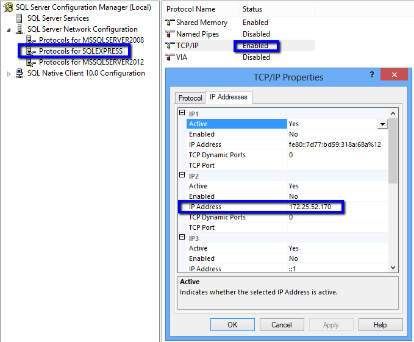Image resolution: width=414 pixels, height=342 pixels.
Task: Select SQL Server Configuration Manager (Local) root
Action: click(x=83, y=7)
